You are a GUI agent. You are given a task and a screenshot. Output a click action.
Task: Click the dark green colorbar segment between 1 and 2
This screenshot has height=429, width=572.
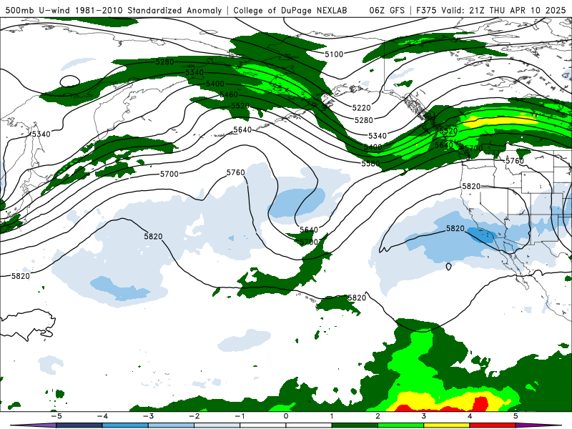click(355, 425)
